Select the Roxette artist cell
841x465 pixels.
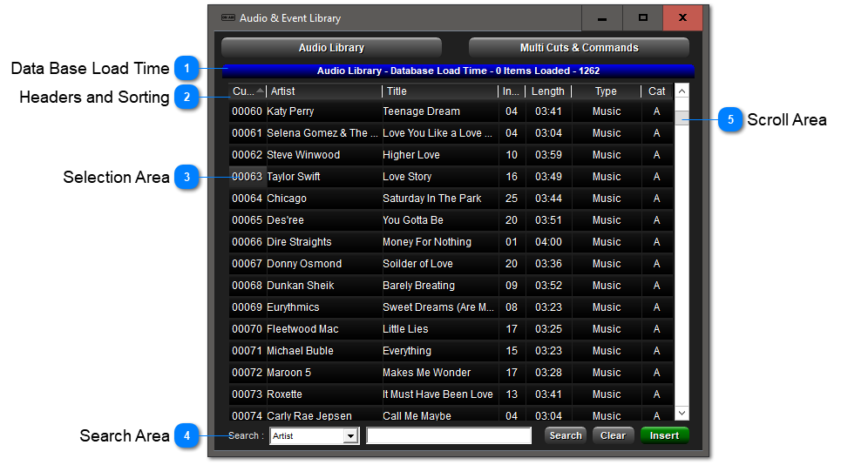(x=323, y=394)
